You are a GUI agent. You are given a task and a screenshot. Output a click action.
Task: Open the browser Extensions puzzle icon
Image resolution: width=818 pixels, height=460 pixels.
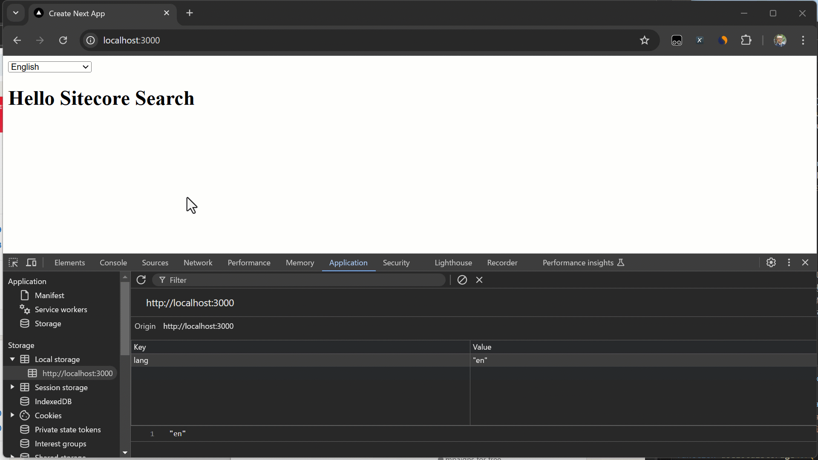click(746, 40)
